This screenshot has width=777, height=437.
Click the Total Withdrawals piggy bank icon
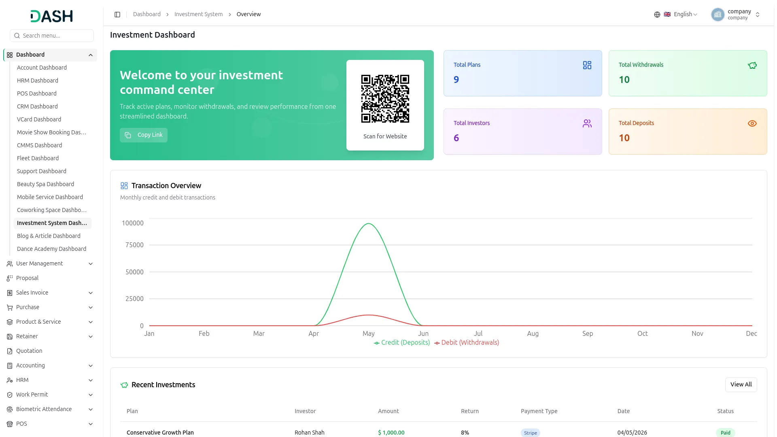pos(752,65)
